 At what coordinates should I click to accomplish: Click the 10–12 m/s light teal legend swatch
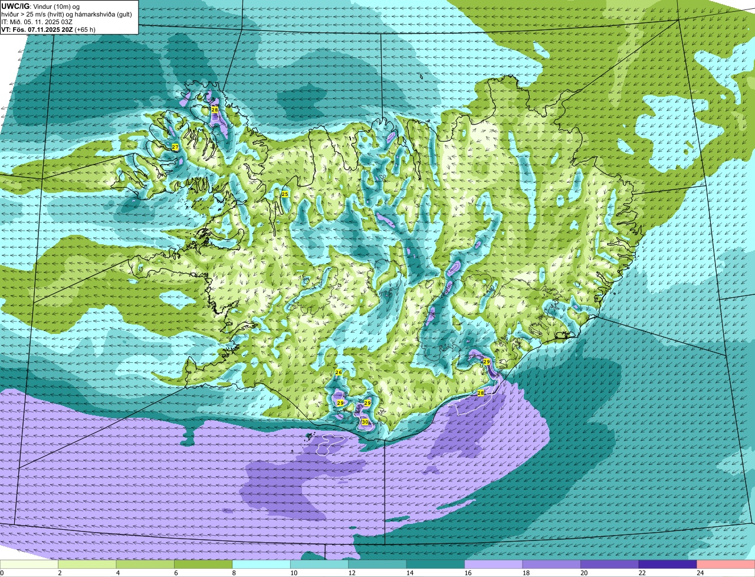coord(320,565)
